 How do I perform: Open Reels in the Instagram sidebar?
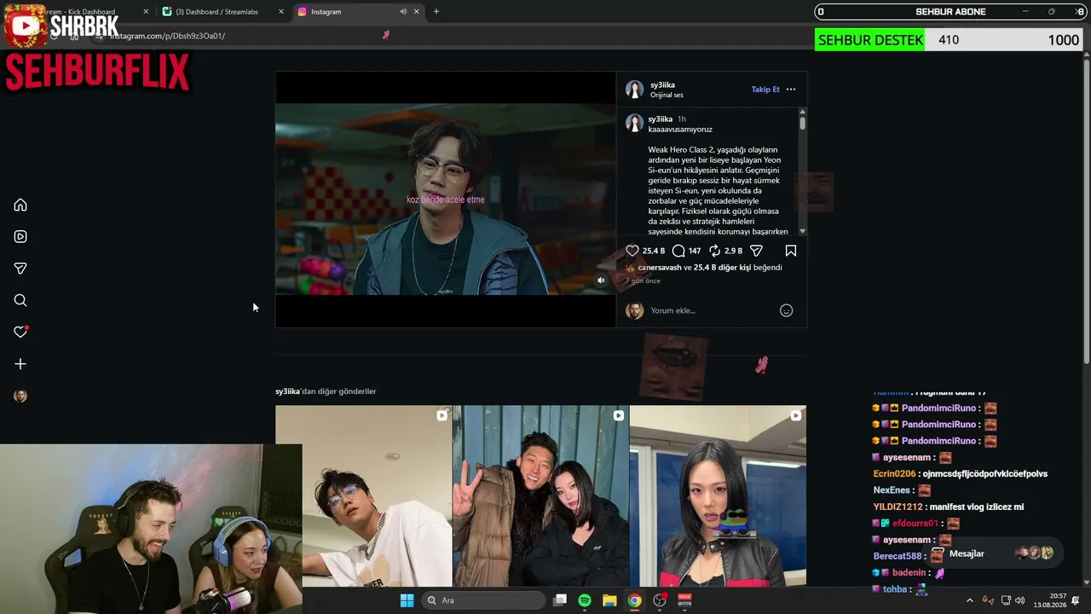pyautogui.click(x=20, y=236)
